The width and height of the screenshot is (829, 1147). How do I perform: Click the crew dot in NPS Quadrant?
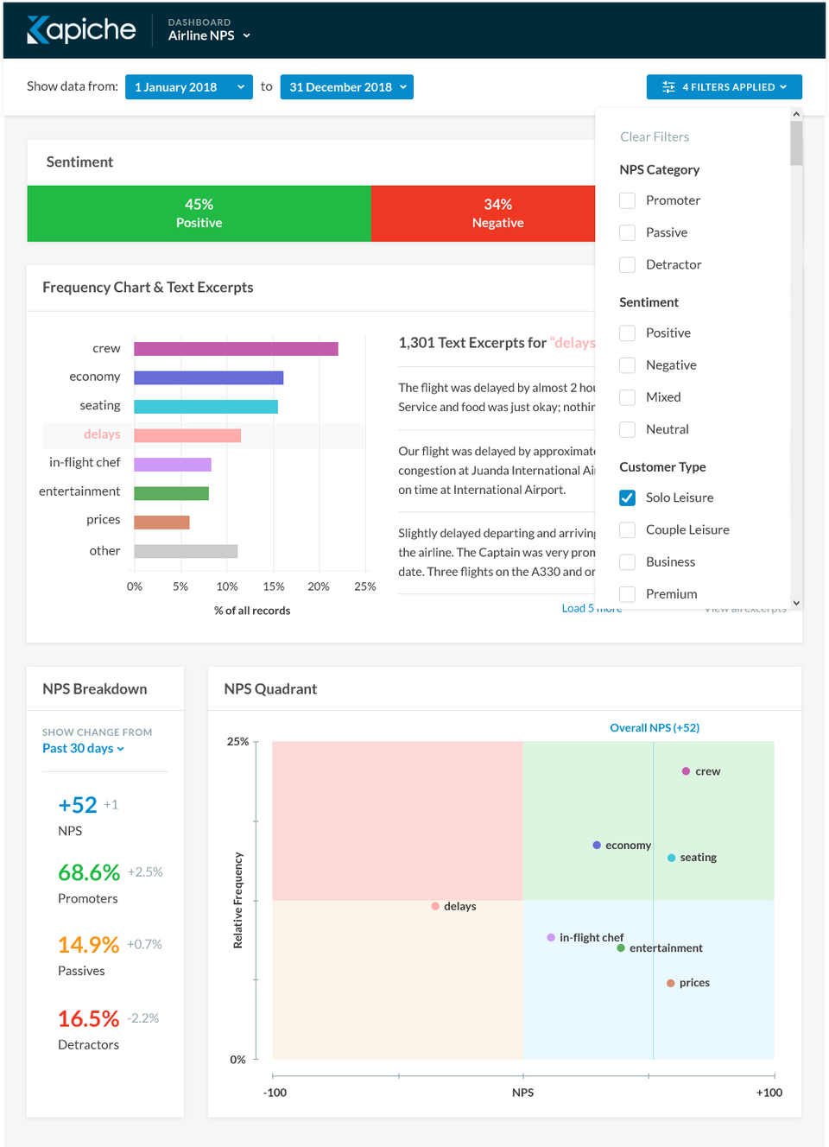(686, 771)
